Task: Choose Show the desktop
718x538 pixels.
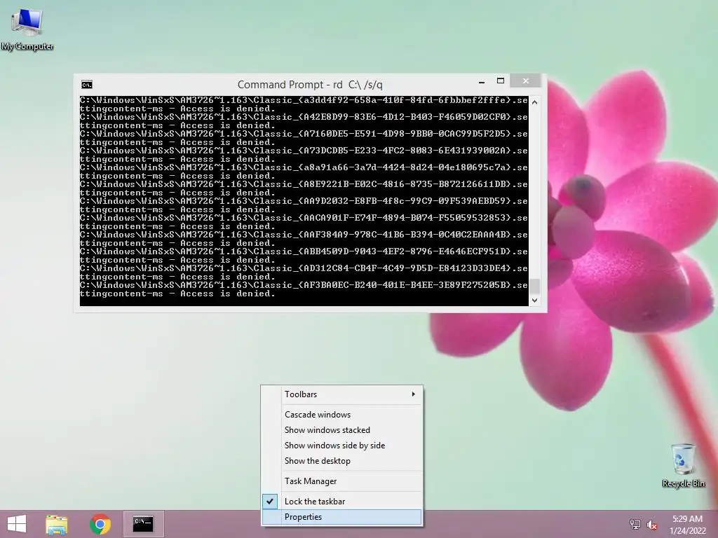Action: [342, 461]
